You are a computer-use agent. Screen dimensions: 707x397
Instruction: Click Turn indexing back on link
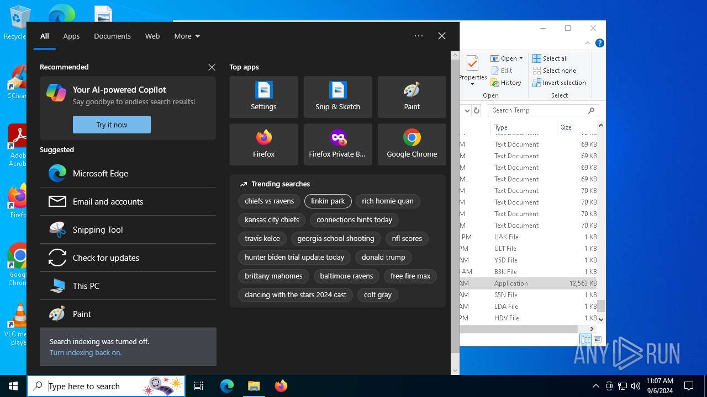coord(86,352)
